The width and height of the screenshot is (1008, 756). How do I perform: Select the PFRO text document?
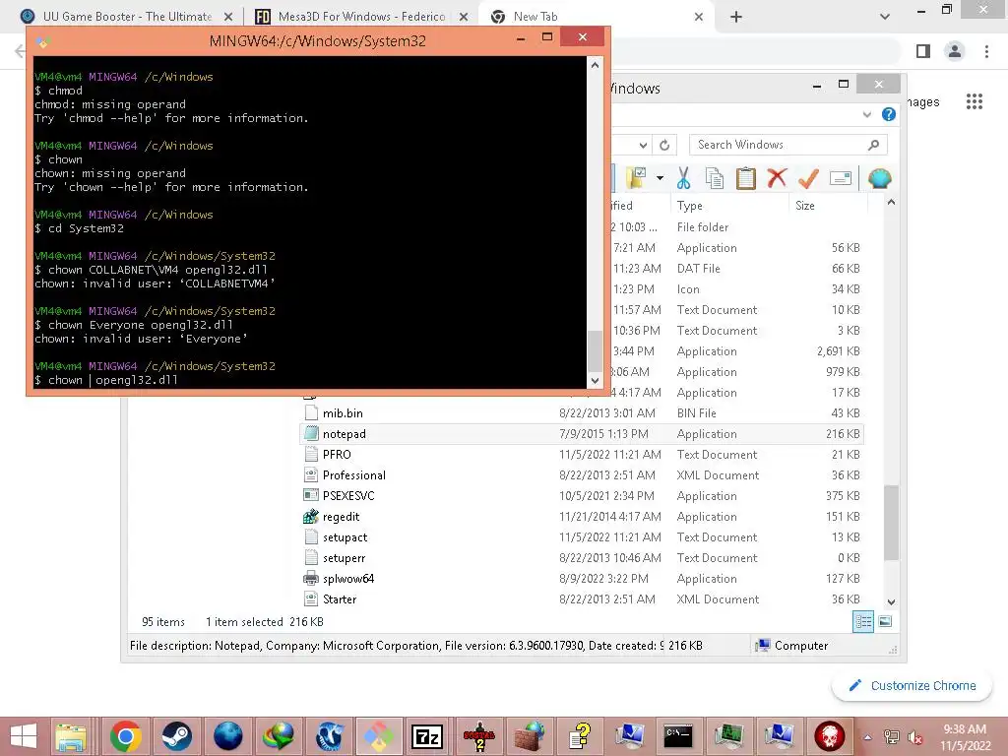[337, 455]
